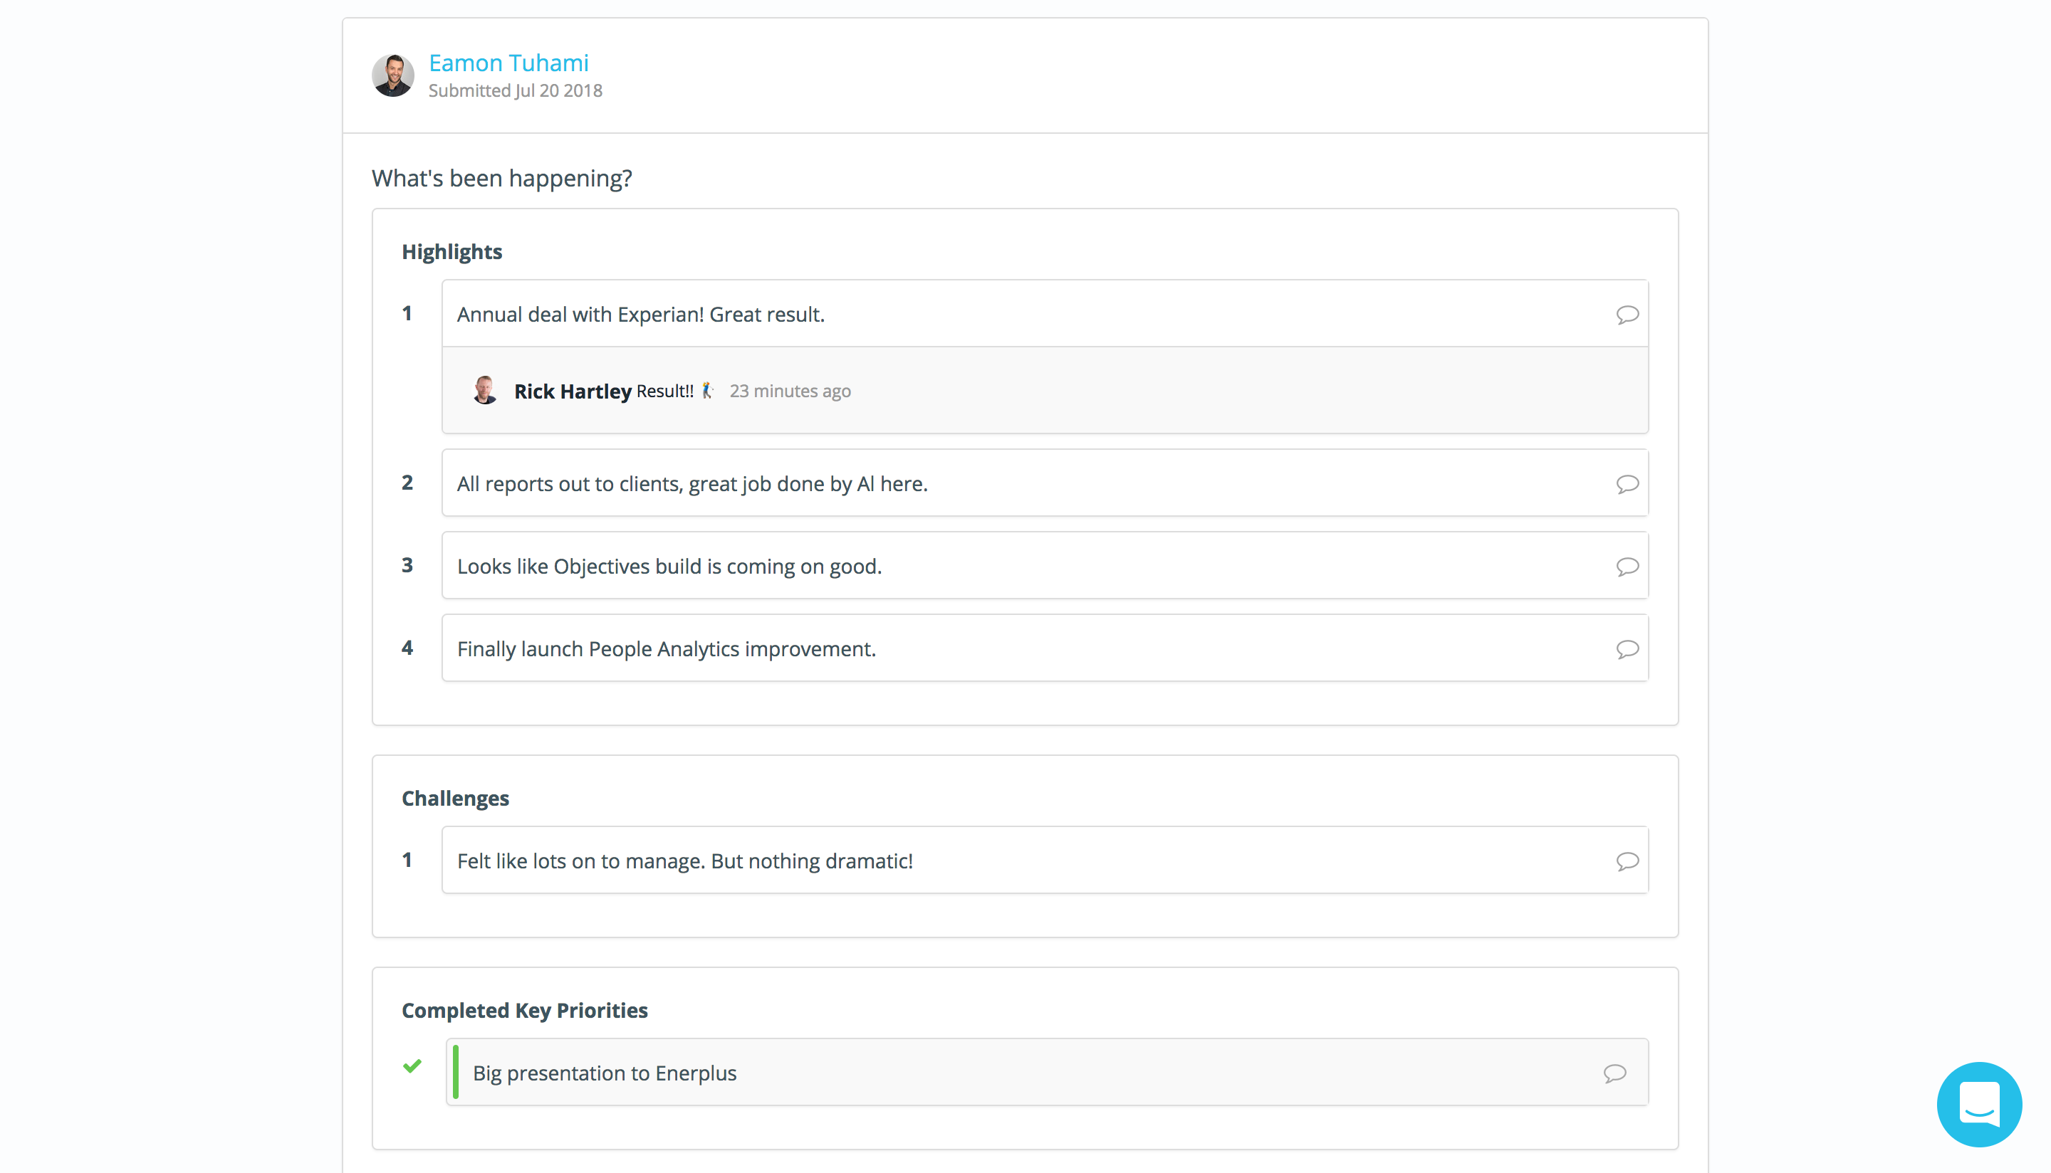The height and width of the screenshot is (1173, 2051).
Task: Click Eamon Tuhami's avatar photo
Action: pyautogui.click(x=392, y=75)
